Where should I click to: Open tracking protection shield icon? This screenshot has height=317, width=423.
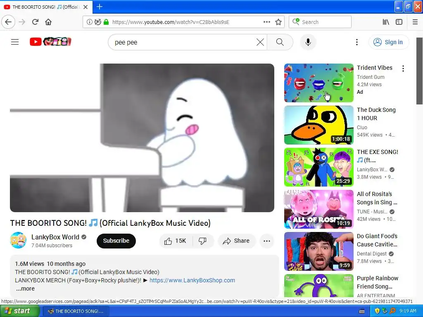click(98, 22)
